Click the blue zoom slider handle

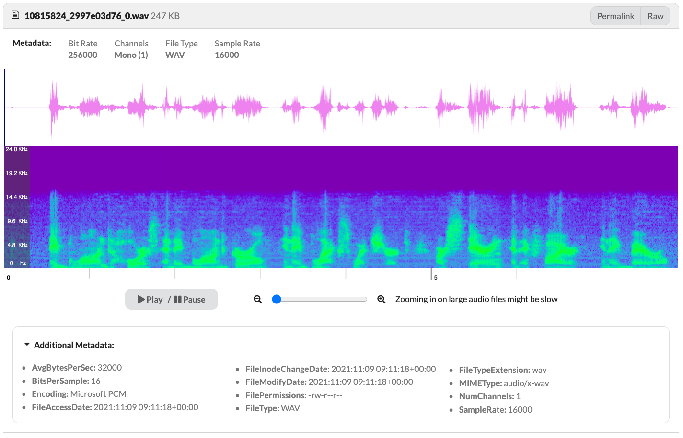tap(277, 299)
